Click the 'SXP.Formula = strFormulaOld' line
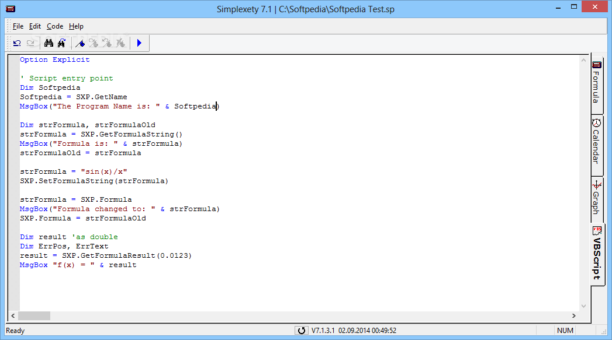 pyautogui.click(x=83, y=219)
